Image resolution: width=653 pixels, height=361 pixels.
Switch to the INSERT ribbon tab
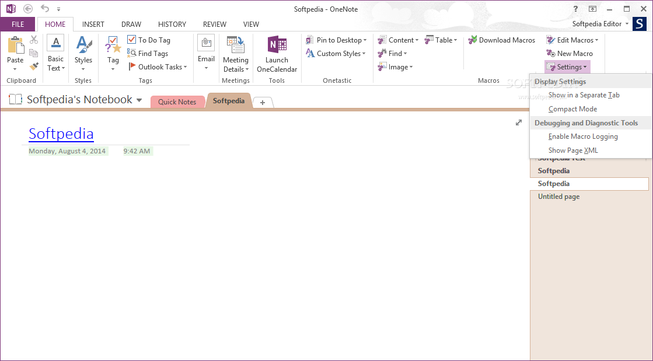pyautogui.click(x=93, y=24)
